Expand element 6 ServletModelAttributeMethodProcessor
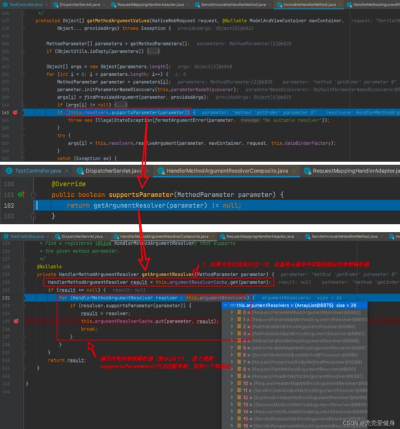 [x=232, y=355]
